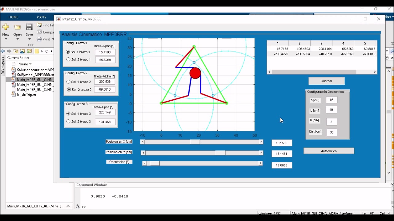Viewport: 394px width, 221px height.
Task: Click the New file icon in MATLAB
Action: [6, 27]
